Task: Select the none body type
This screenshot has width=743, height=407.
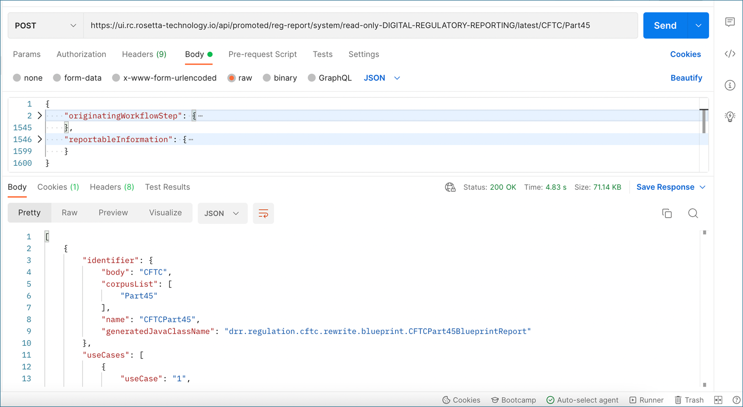Action: 28,78
